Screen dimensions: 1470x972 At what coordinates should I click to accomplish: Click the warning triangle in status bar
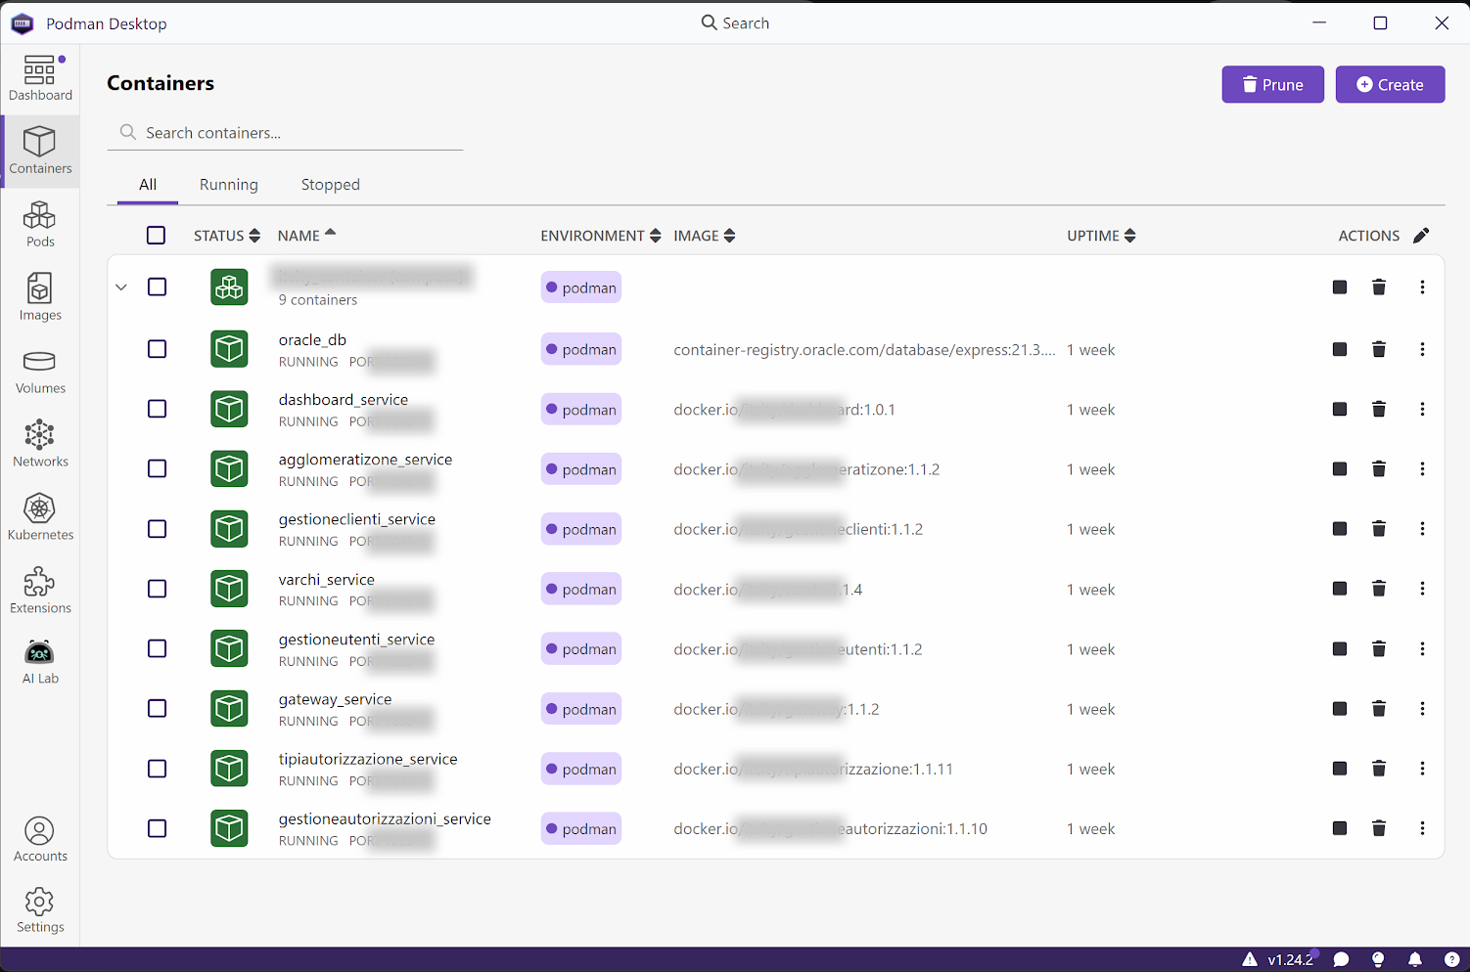coord(1250,959)
